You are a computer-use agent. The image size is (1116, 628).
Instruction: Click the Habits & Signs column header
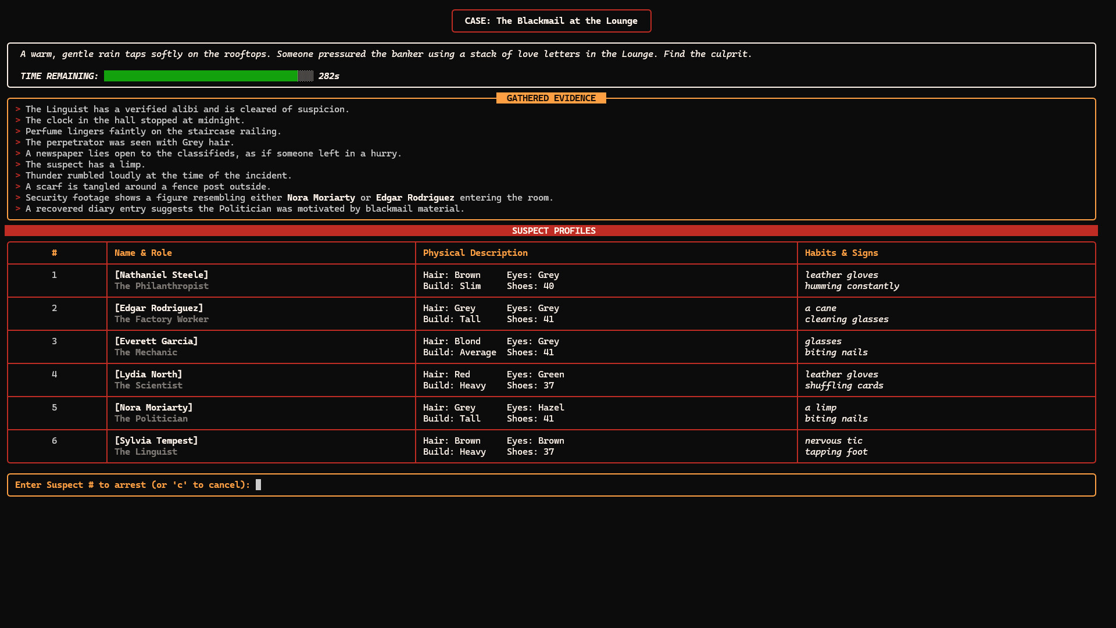pyautogui.click(x=841, y=252)
